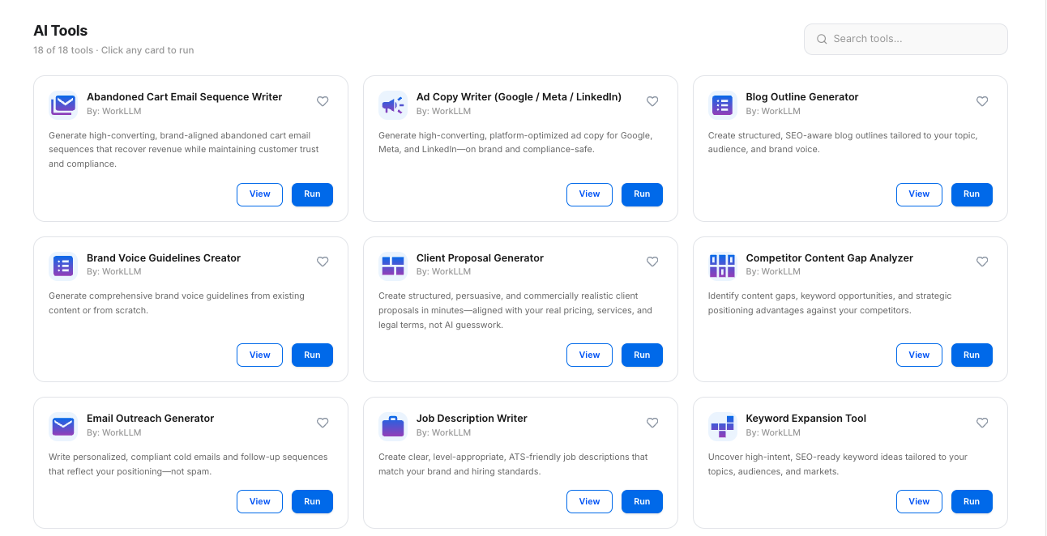Screen dimensions: 1047x536
Task: Favorite the Client Proposal Generator tool
Action: 652,262
